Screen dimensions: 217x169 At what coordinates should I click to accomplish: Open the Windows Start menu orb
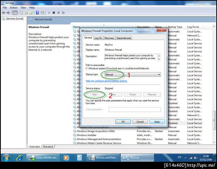click(7, 158)
